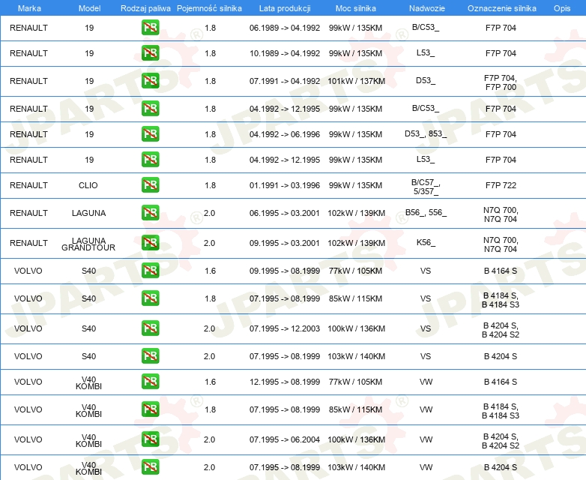This screenshot has height=480, width=586.
Task: Select the date range 06.1995 -> 03.2001
Action: 285,213
